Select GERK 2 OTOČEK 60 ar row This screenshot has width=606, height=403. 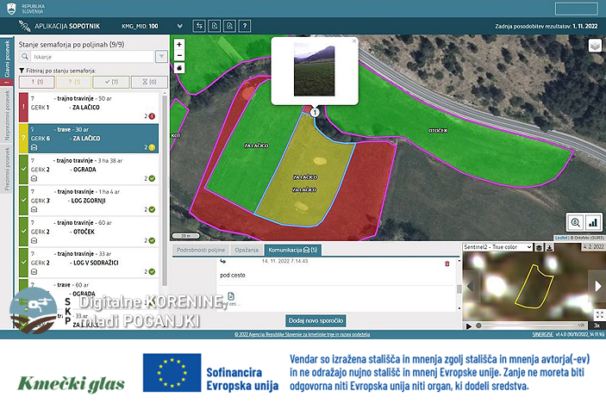(x=89, y=232)
